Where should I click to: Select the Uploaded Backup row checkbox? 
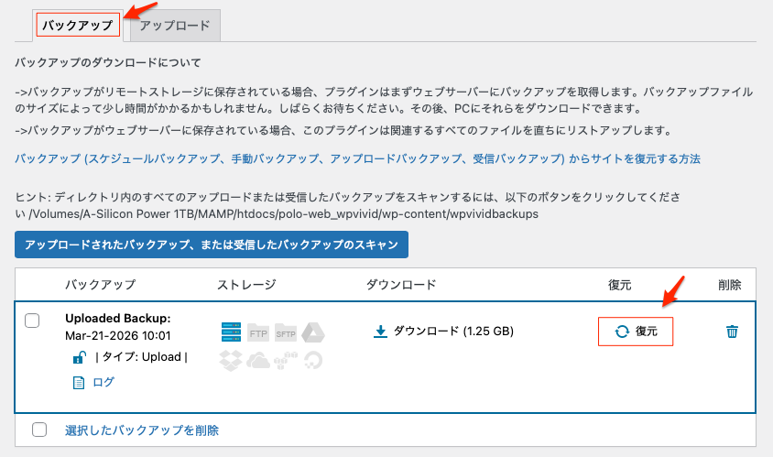click(32, 320)
